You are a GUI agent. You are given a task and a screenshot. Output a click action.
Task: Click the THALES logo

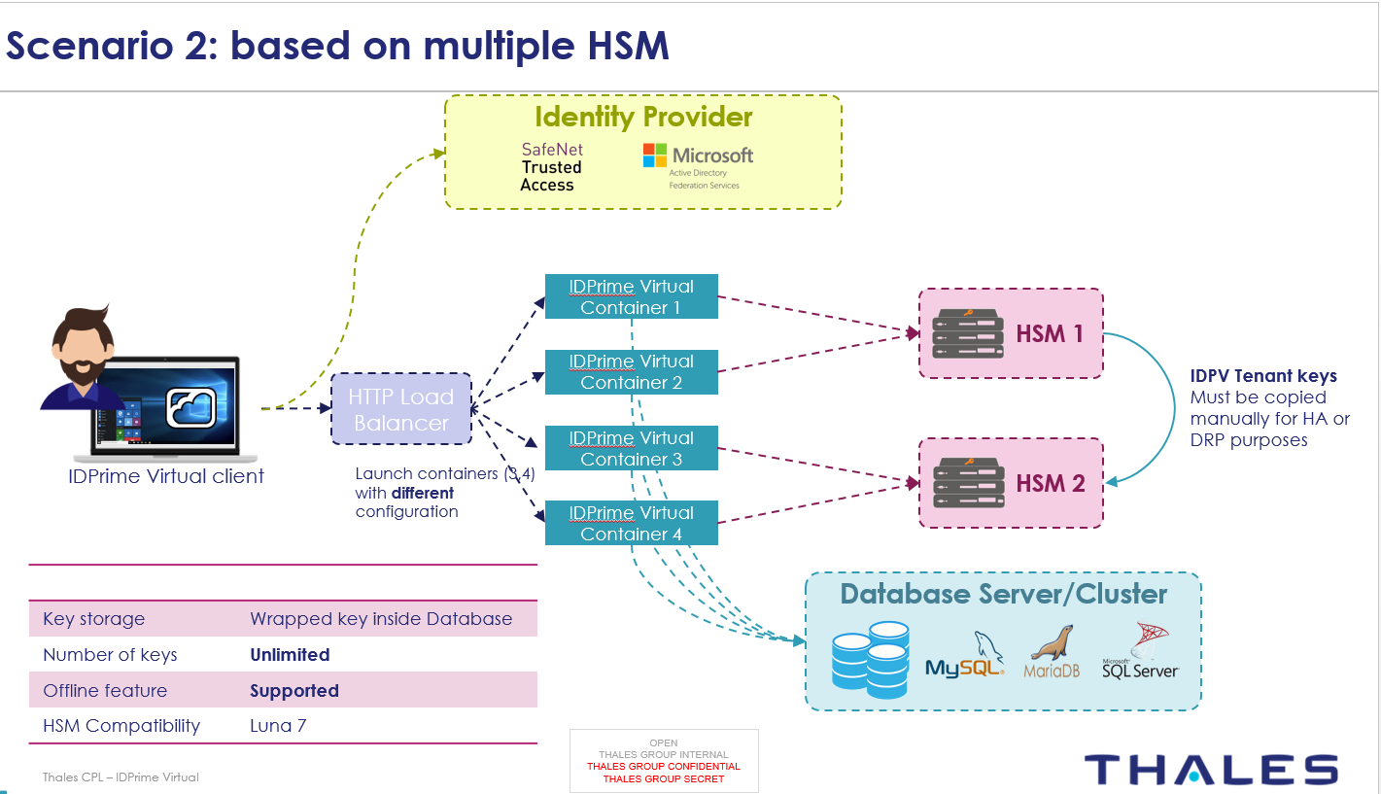pos(1211,769)
